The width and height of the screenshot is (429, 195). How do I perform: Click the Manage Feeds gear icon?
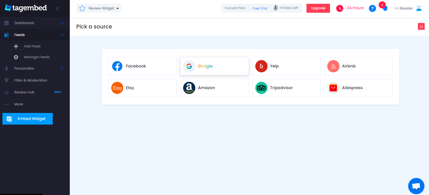[x=16, y=57]
